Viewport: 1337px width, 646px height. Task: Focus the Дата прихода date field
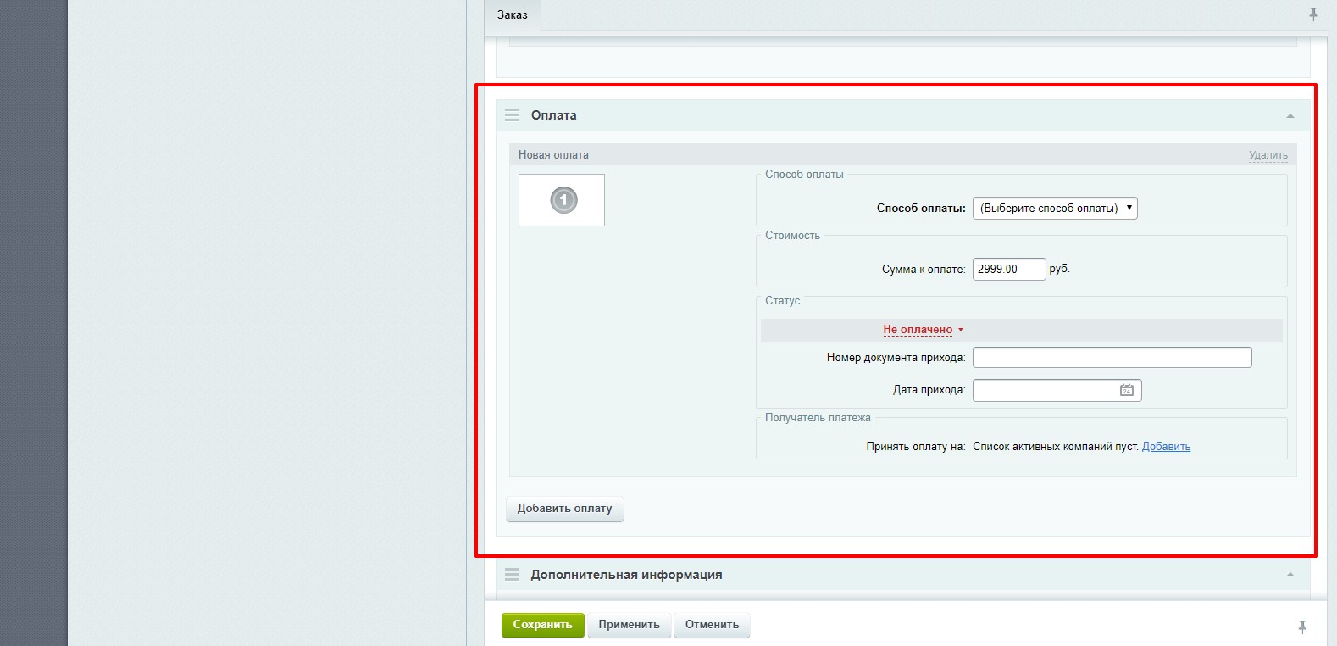1057,391
